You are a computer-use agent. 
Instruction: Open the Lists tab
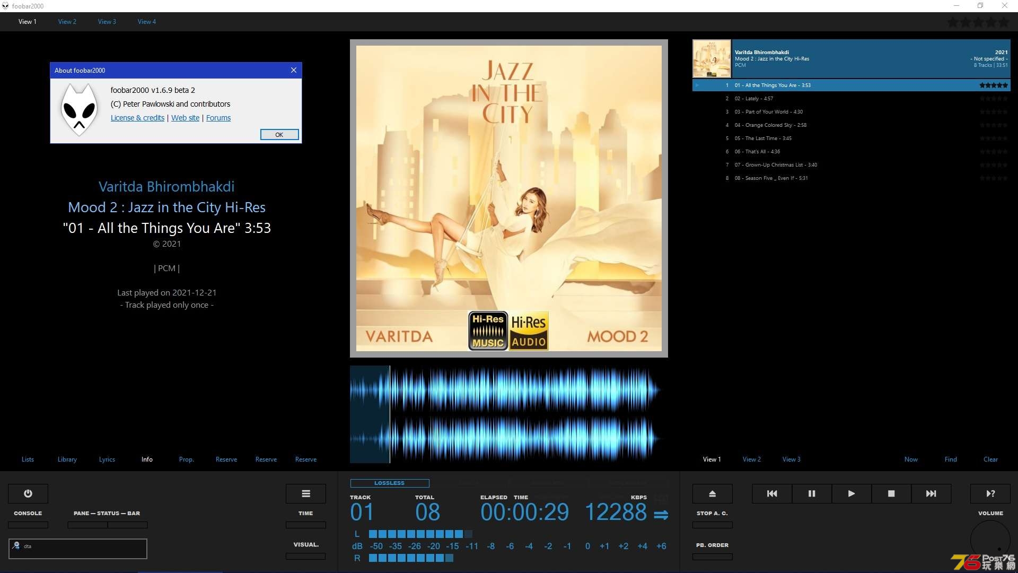point(28,459)
